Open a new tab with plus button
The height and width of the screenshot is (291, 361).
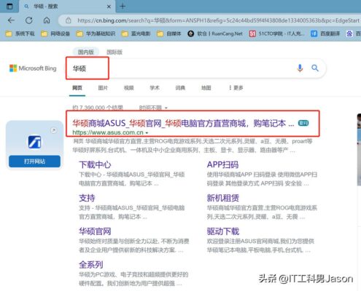123,7
